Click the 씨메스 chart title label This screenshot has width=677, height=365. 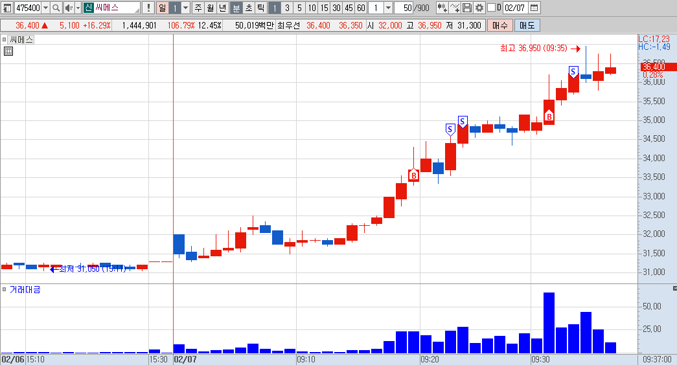click(x=21, y=39)
